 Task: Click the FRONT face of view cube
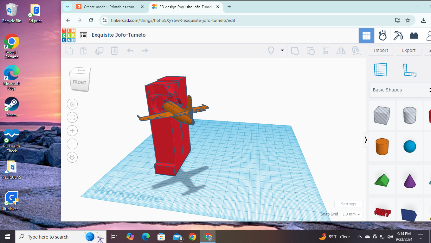click(79, 83)
